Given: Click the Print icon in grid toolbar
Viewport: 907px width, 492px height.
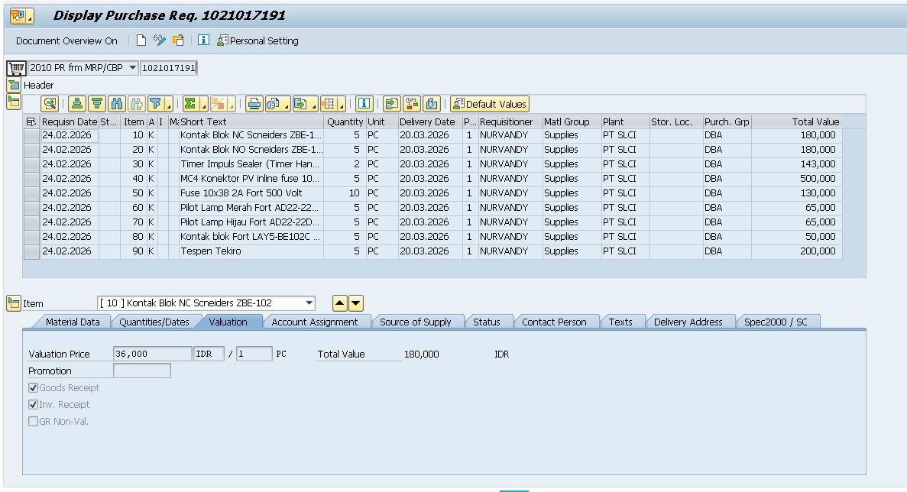Looking at the screenshot, I should [254, 104].
